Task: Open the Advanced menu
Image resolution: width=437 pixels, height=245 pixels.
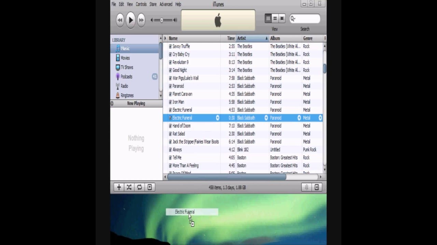Action: pyautogui.click(x=166, y=4)
